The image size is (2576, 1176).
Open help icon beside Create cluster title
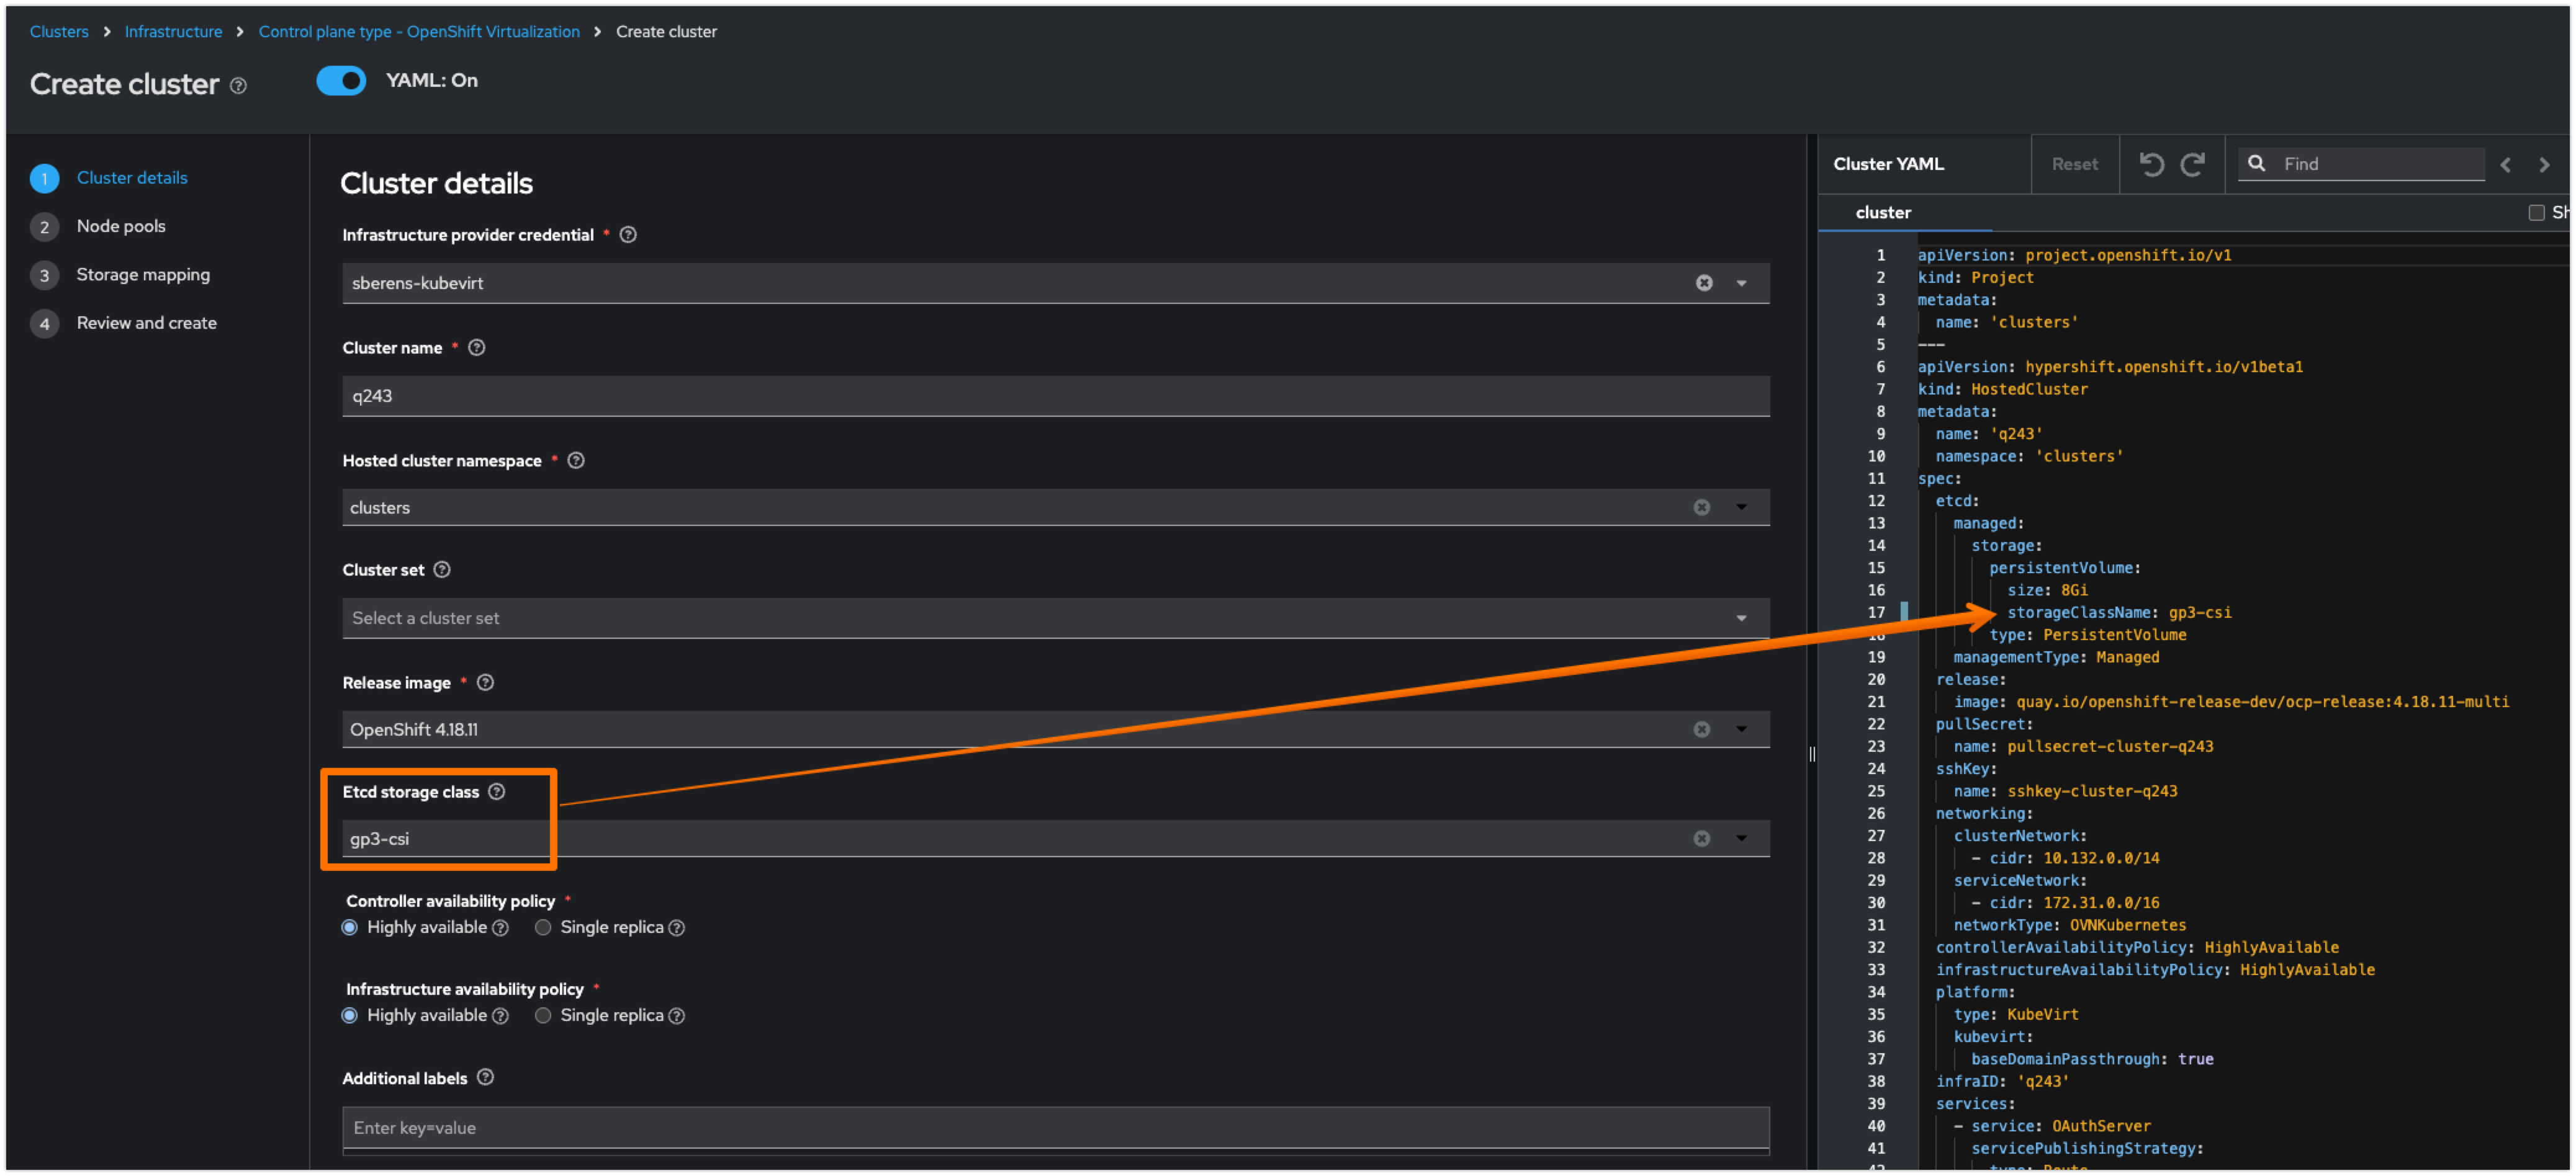pyautogui.click(x=238, y=86)
